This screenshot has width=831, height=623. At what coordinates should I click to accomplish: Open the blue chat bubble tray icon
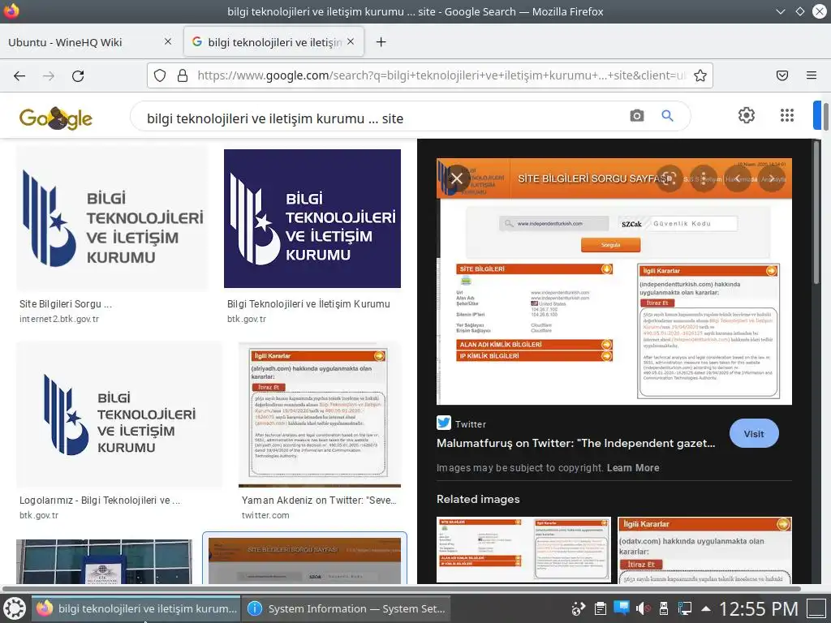(621, 608)
